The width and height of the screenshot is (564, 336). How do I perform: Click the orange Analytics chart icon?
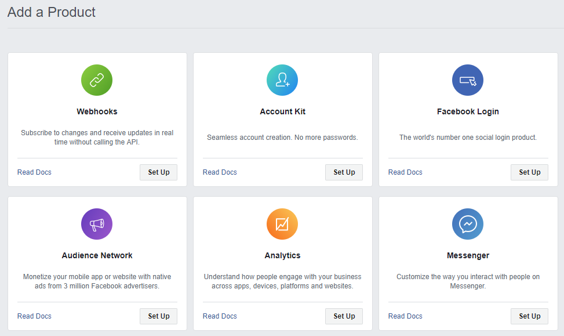click(x=282, y=224)
